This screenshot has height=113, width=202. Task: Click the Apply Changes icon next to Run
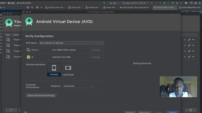156,3
